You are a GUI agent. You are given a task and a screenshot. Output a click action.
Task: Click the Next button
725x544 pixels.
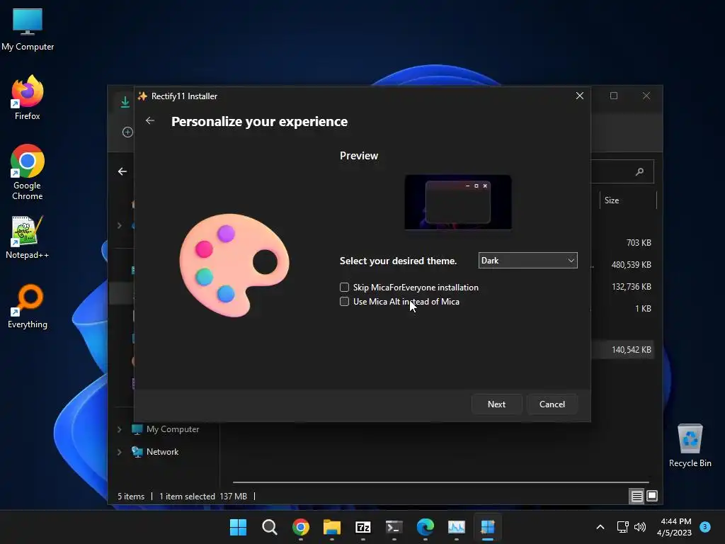pos(496,404)
